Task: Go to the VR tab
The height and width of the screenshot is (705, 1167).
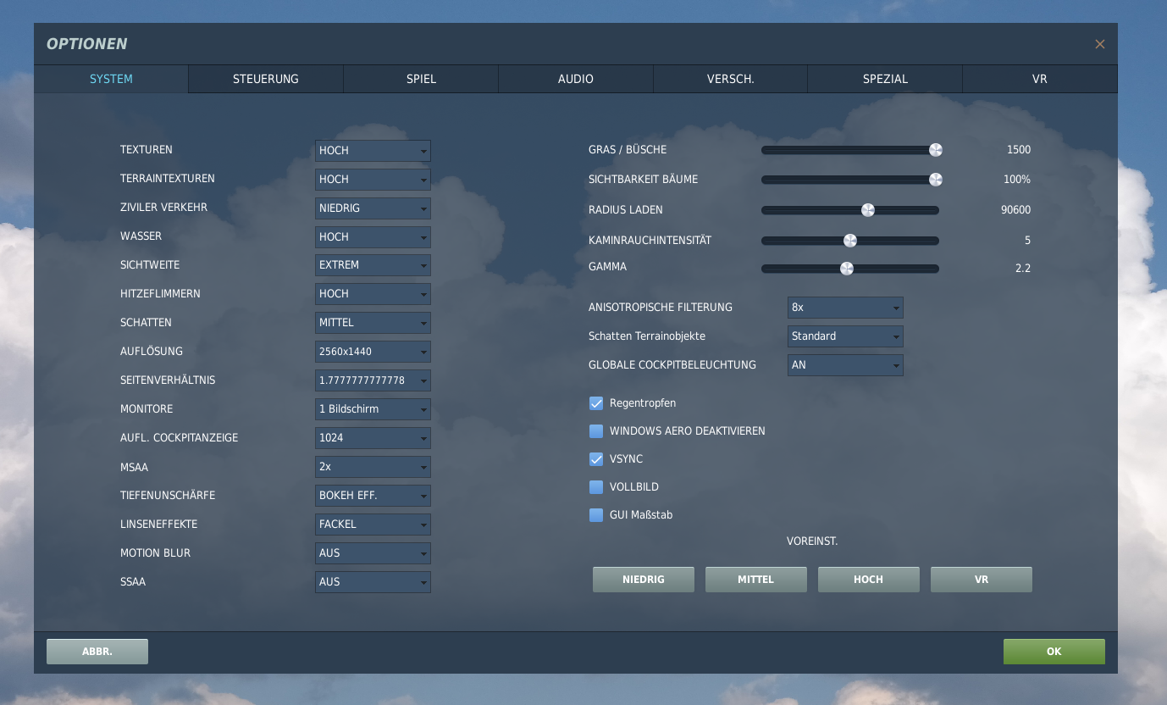Action: [x=1040, y=79]
